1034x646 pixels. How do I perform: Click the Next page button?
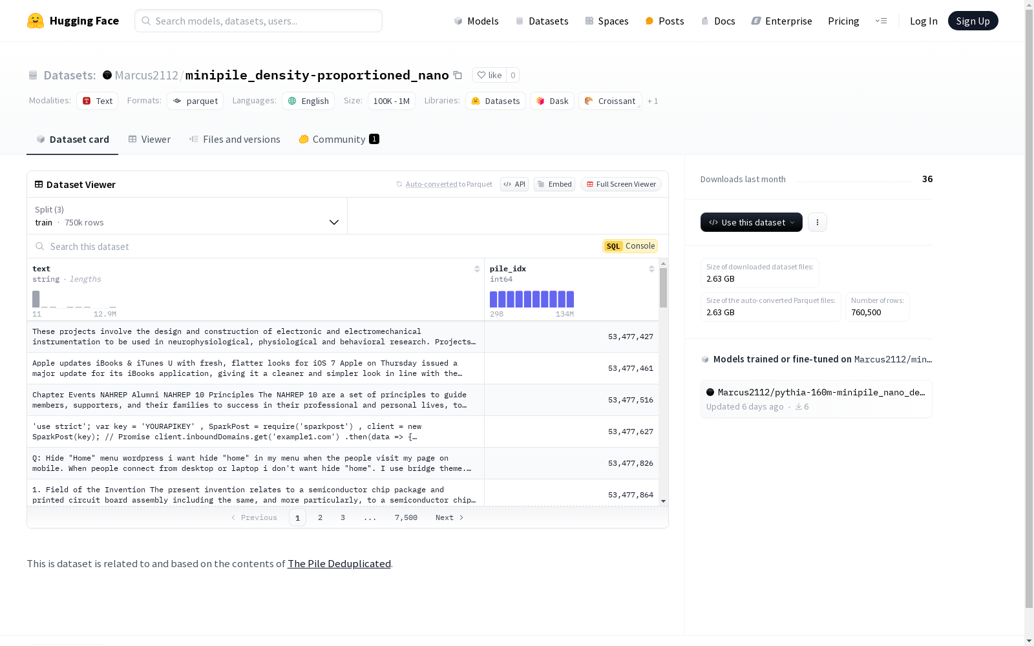(x=449, y=517)
